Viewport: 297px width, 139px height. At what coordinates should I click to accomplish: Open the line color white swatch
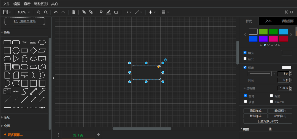tap(286, 67)
